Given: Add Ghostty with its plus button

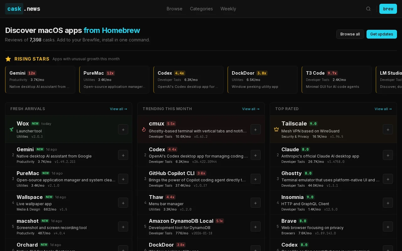Looking at the screenshot, I should click(388, 179).
